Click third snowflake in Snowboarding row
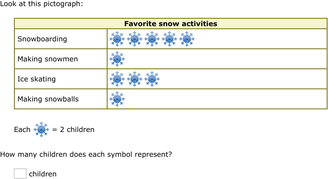Viewport: 328px width, 179px height. pos(152,39)
